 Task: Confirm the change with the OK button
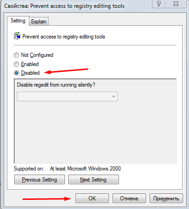tap(92, 198)
